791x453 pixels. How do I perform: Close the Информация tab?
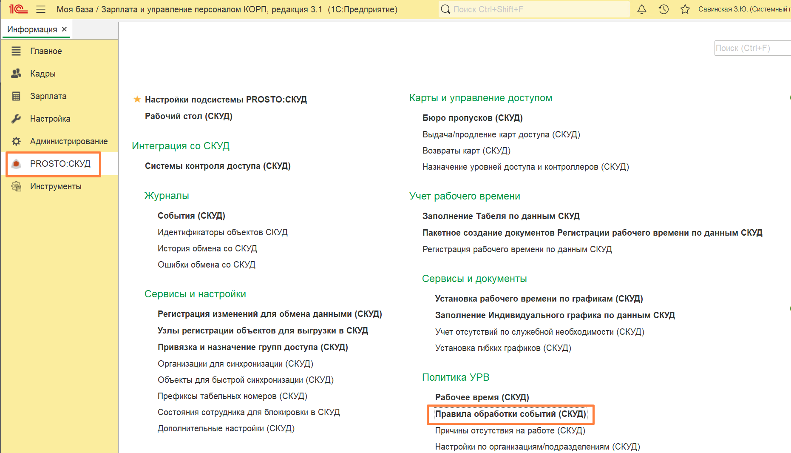pyautogui.click(x=64, y=29)
